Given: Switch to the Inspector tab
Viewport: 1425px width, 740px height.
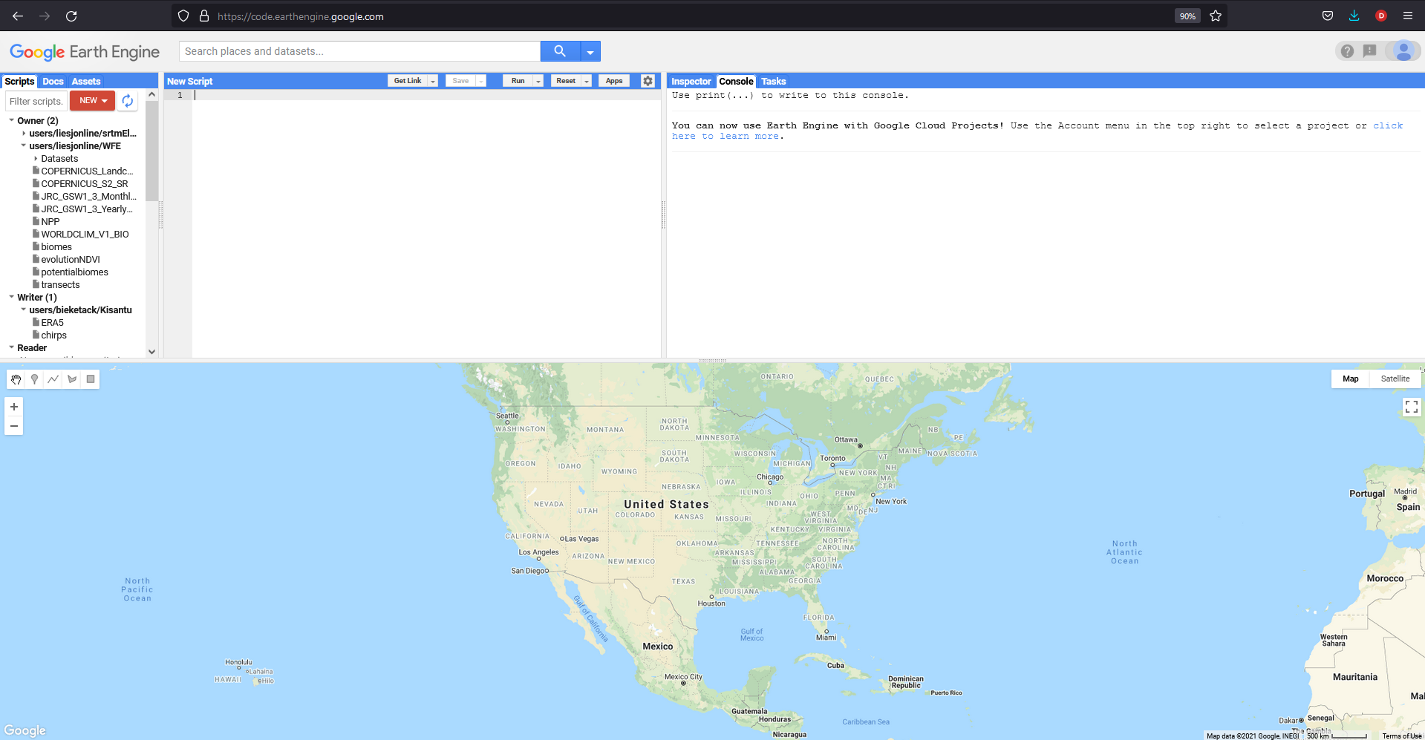Looking at the screenshot, I should click(691, 82).
